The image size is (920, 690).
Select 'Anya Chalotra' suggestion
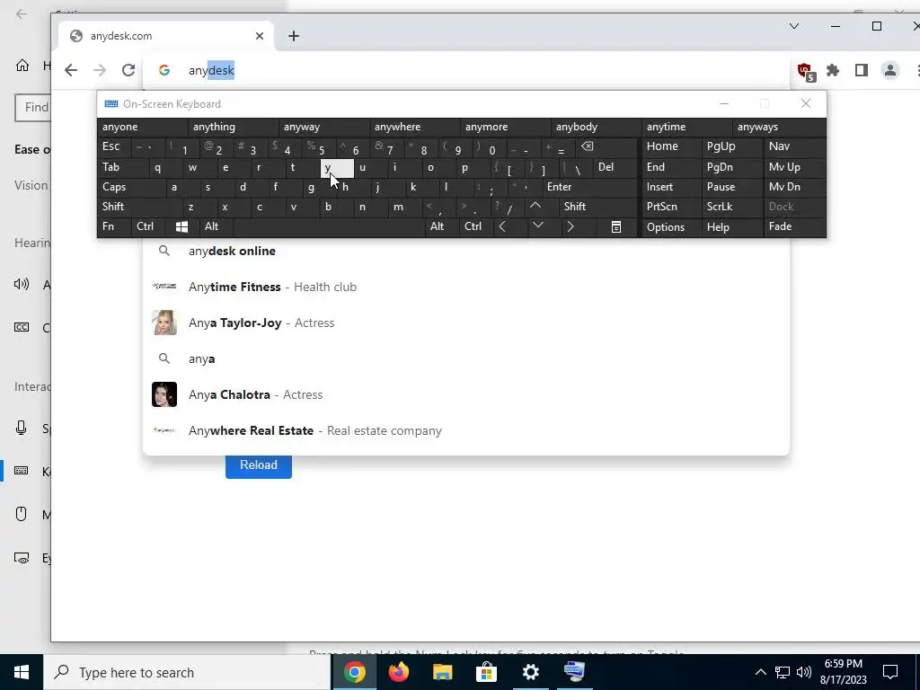(466, 395)
